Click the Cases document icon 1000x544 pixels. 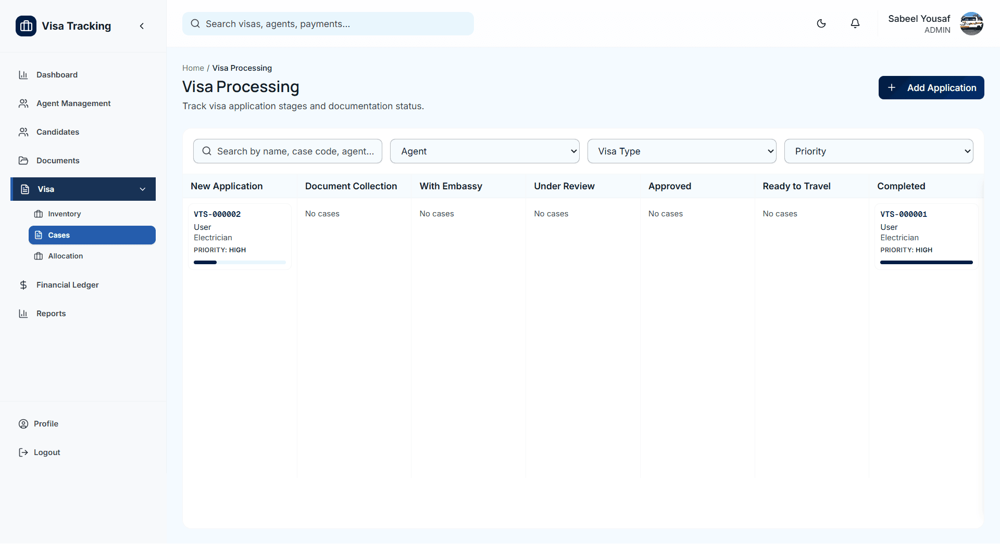point(39,235)
